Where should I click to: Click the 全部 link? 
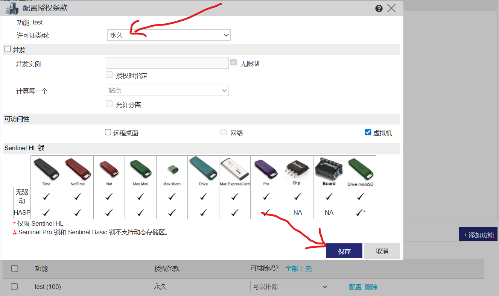[292, 269]
